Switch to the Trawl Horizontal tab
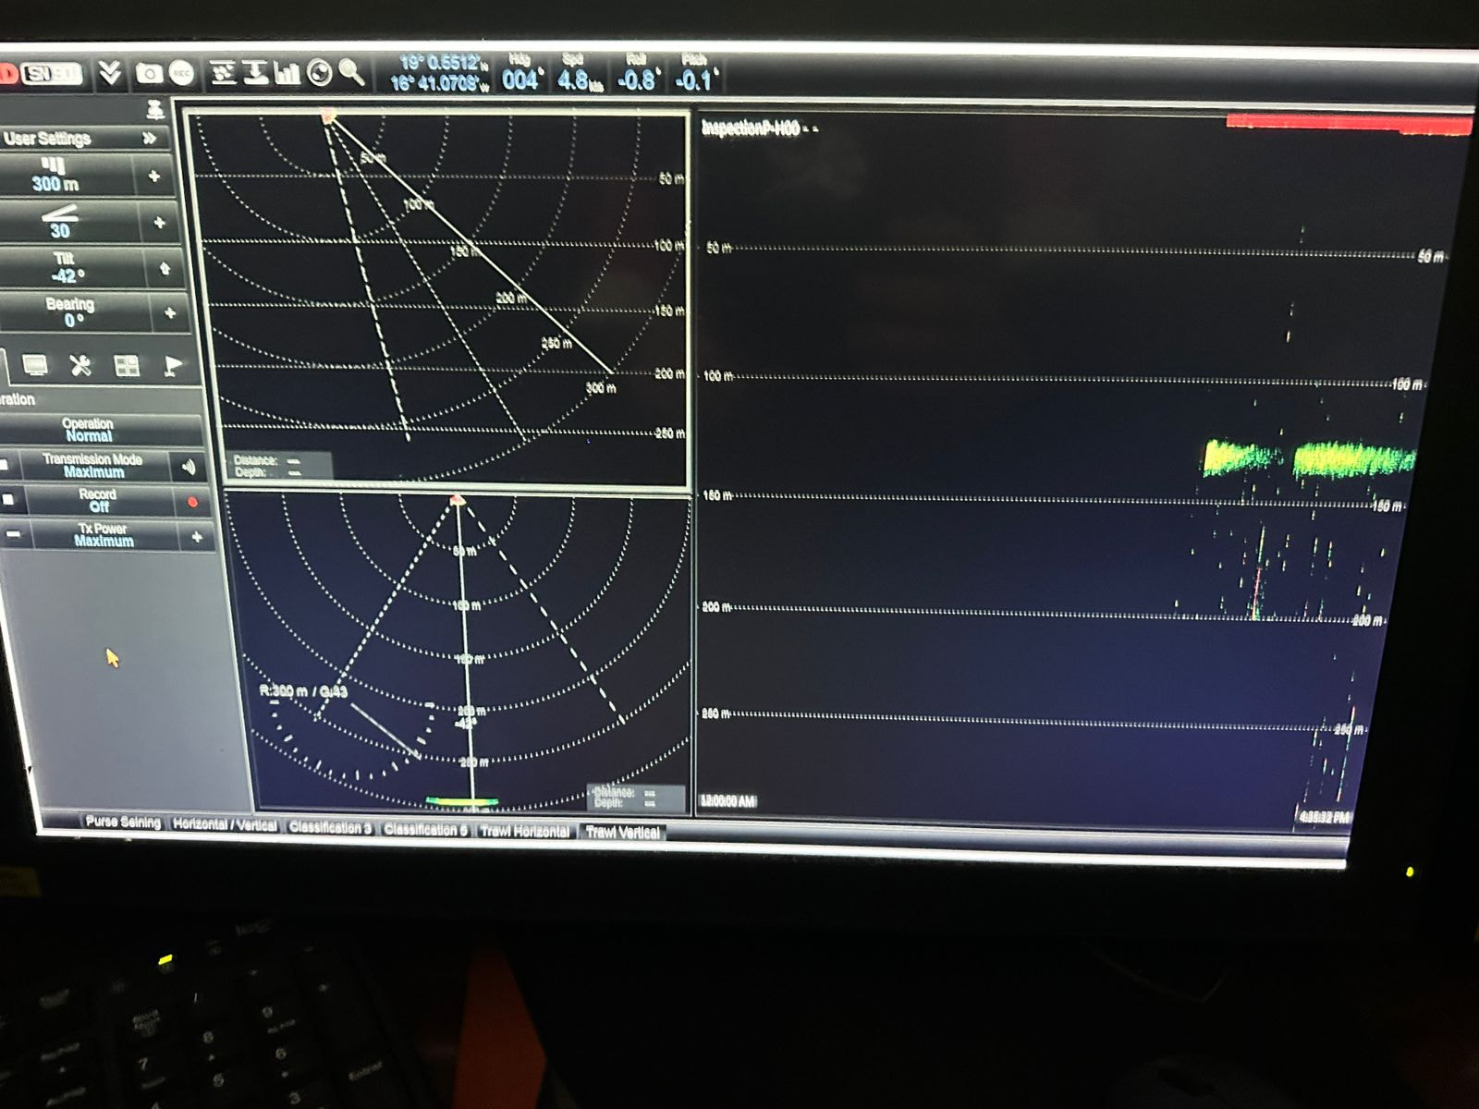This screenshot has height=1109, width=1479. coord(524,831)
